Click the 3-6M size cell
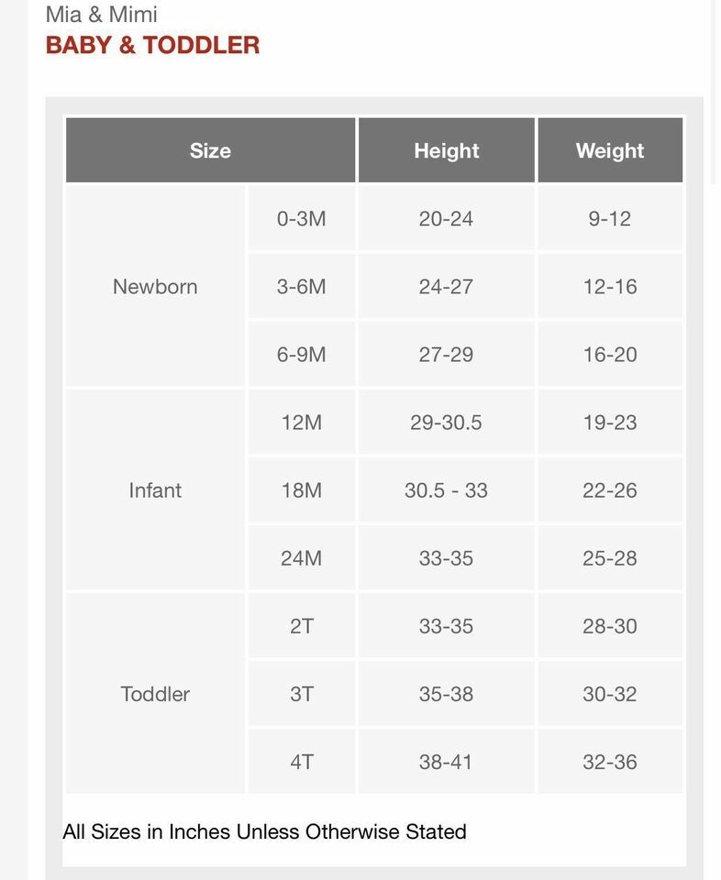This screenshot has width=721, height=880. click(x=302, y=286)
